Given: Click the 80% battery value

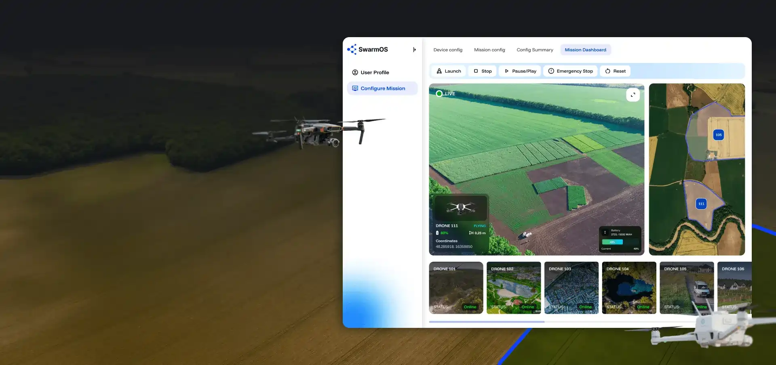Looking at the screenshot, I should [444, 233].
